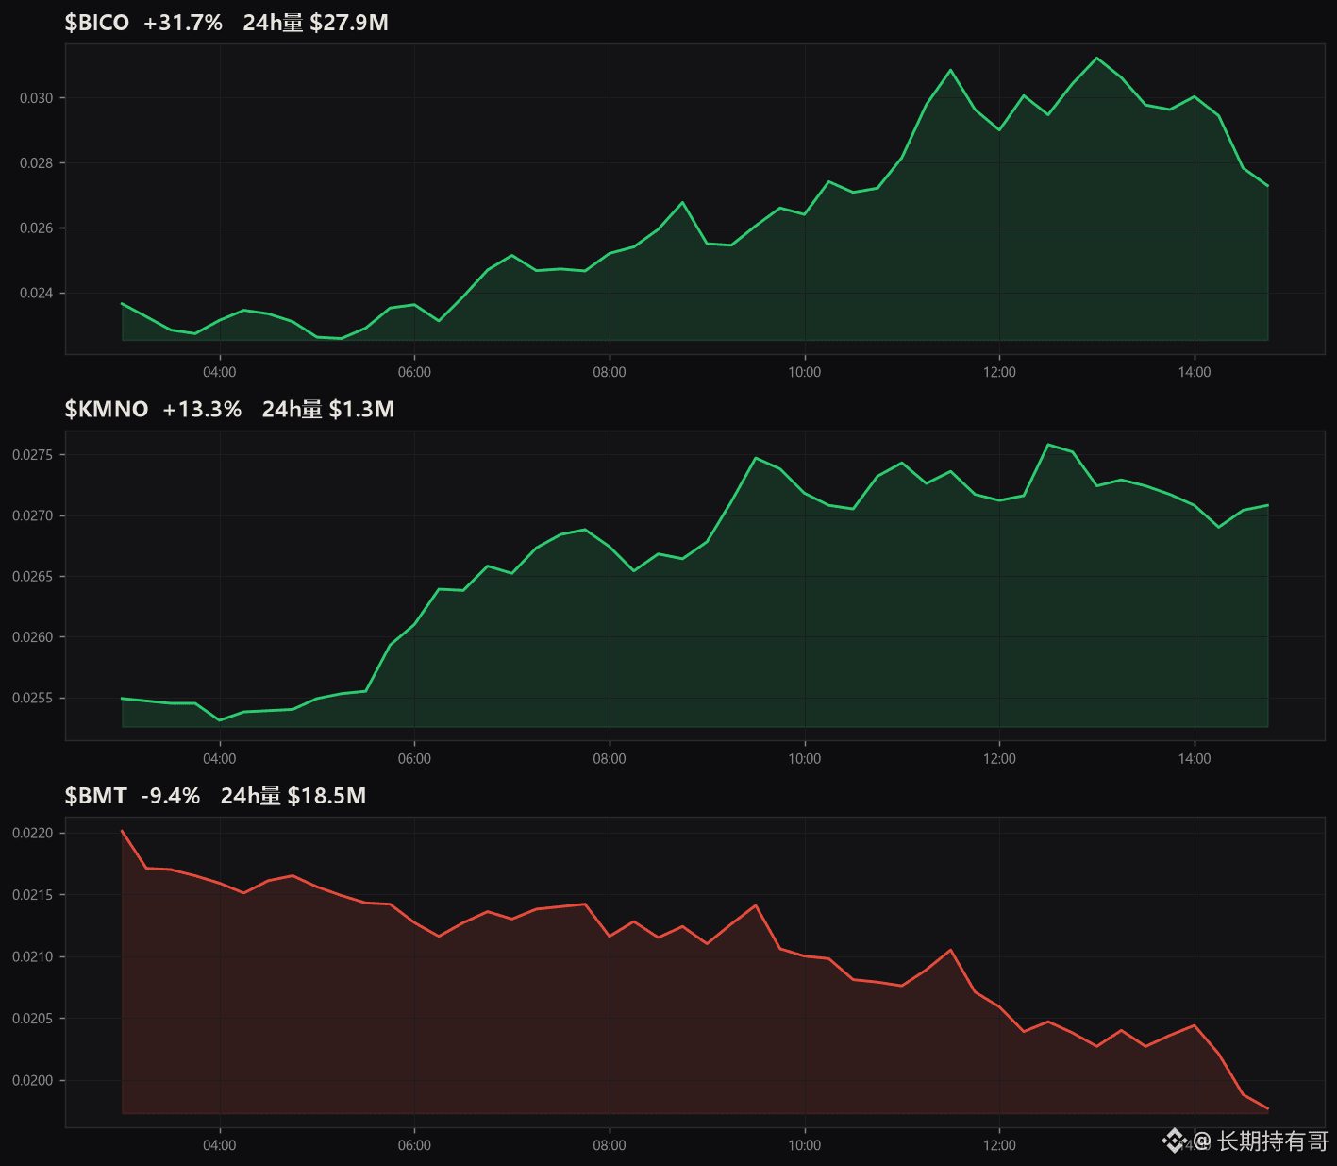Click the 0.0210 y-axis label in BMT chart
Screen dimensions: 1337x1166
click(33, 957)
